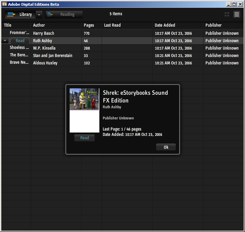
Task: Click the Shrek eStorybooks title text
Action: tap(135, 96)
